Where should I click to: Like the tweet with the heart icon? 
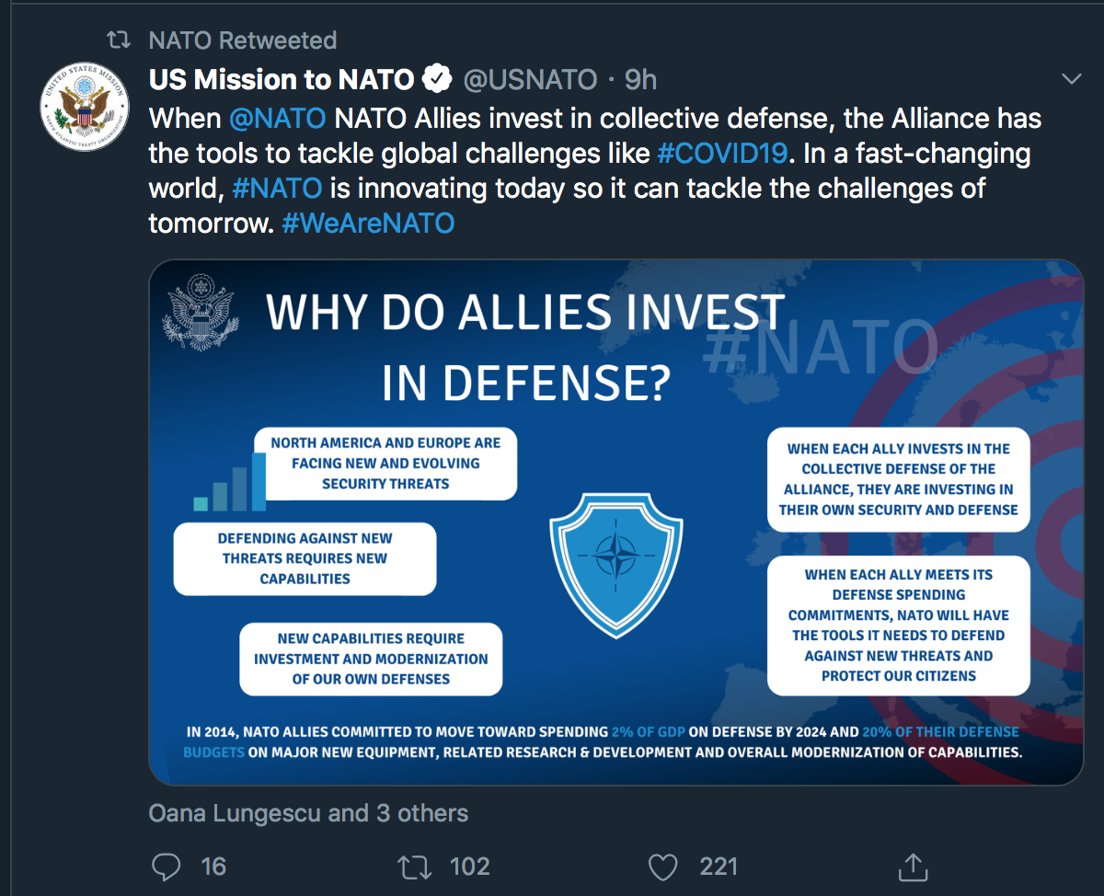point(662,867)
